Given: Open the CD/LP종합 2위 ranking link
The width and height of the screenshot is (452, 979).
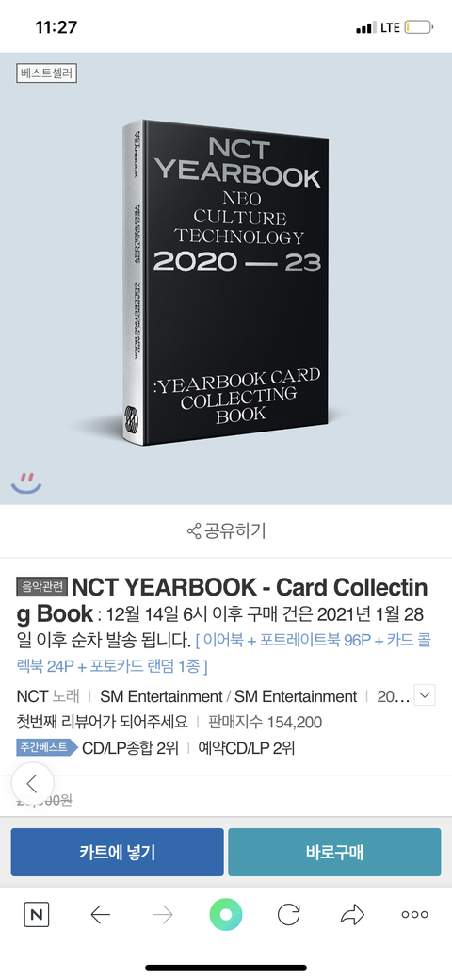Looking at the screenshot, I should [x=131, y=748].
